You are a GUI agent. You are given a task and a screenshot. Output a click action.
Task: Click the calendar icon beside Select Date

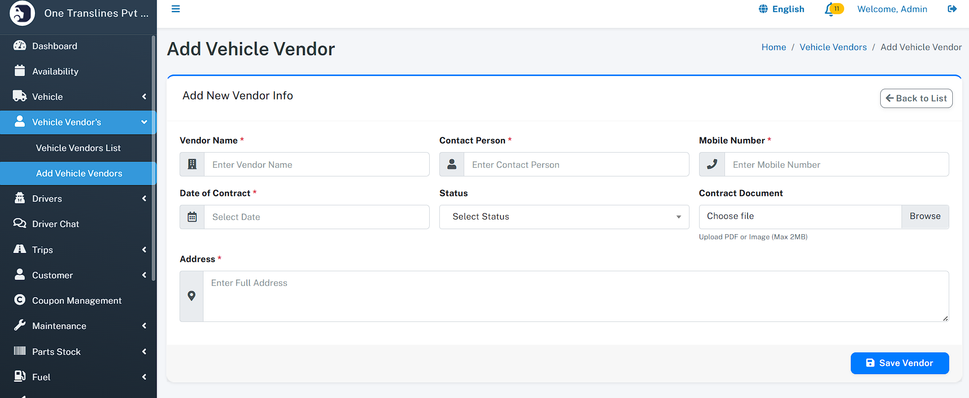[x=192, y=217]
